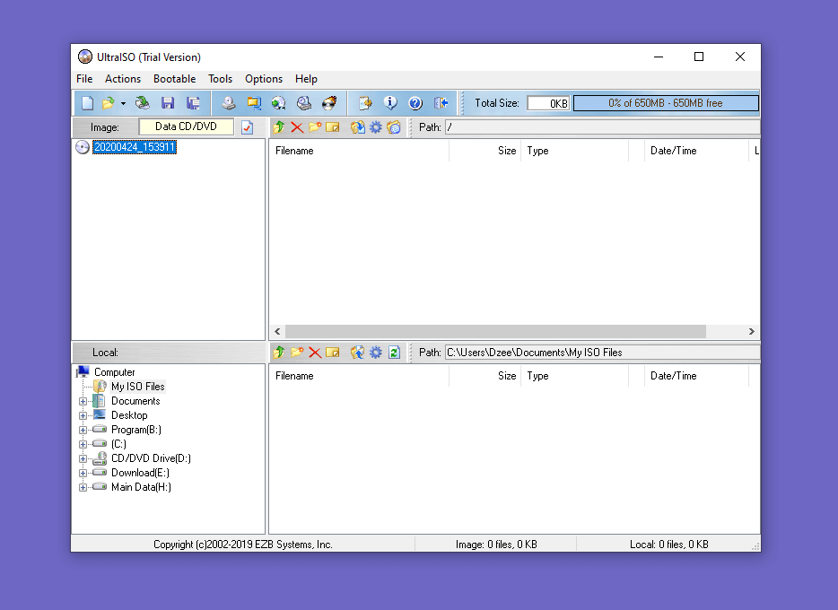
Task: Click the disc with green arrow toolbar icon
Action: pyautogui.click(x=279, y=103)
